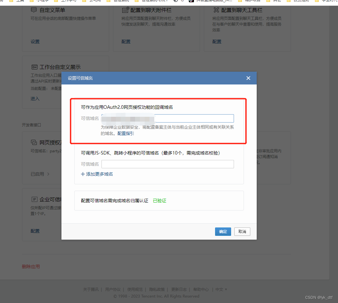Open 帮助中心 footer link
This screenshot has width=338, height=303.
(x=201, y=290)
